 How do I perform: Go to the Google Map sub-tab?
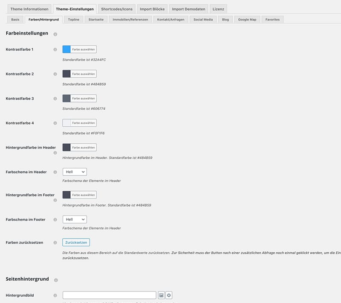[247, 20]
